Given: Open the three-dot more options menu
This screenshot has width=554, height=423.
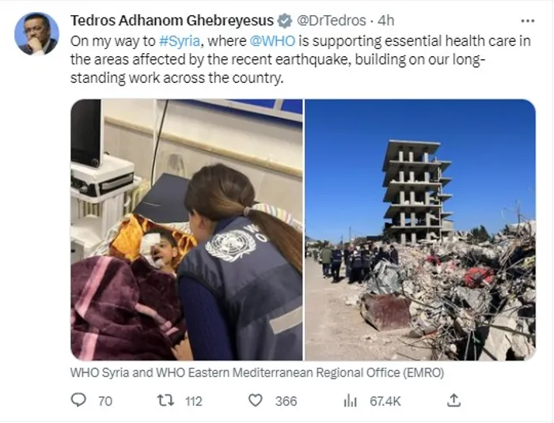Looking at the screenshot, I should [x=528, y=21].
